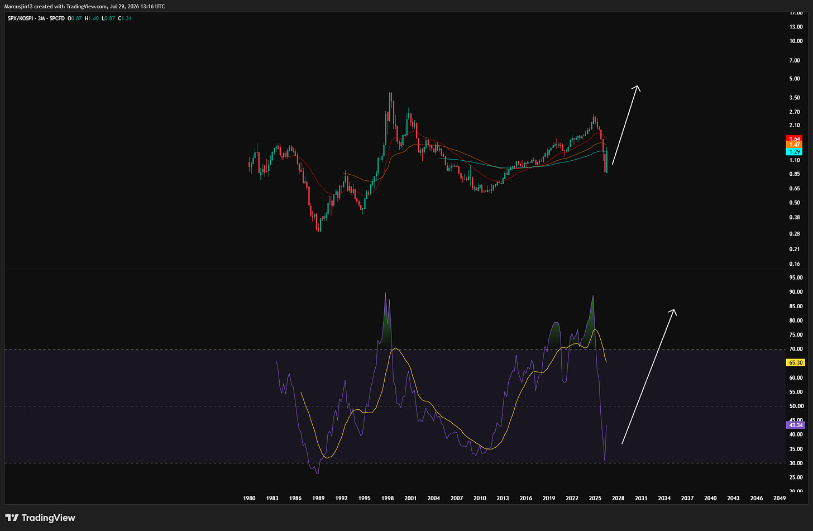The image size is (813, 531).
Task: Click the 1.10 label on the price axis
Action: coord(796,160)
